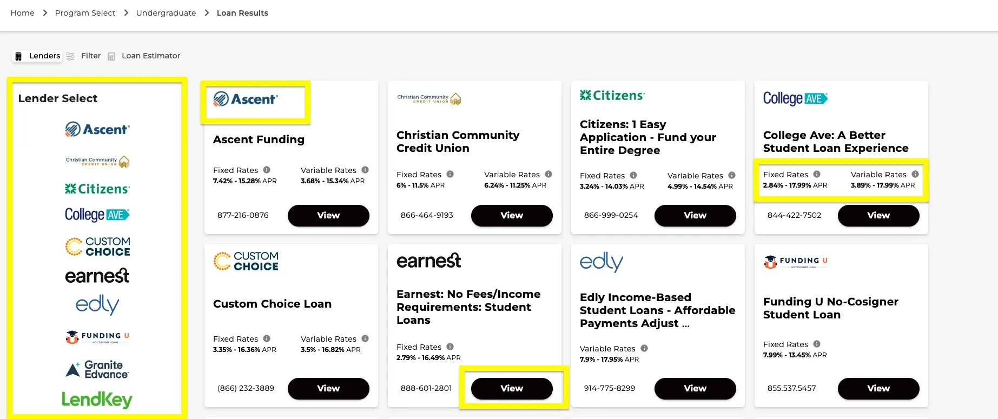998x419 pixels.
Task: Click the info icon beside College Ave Fixed Rates
Action: [x=817, y=174]
